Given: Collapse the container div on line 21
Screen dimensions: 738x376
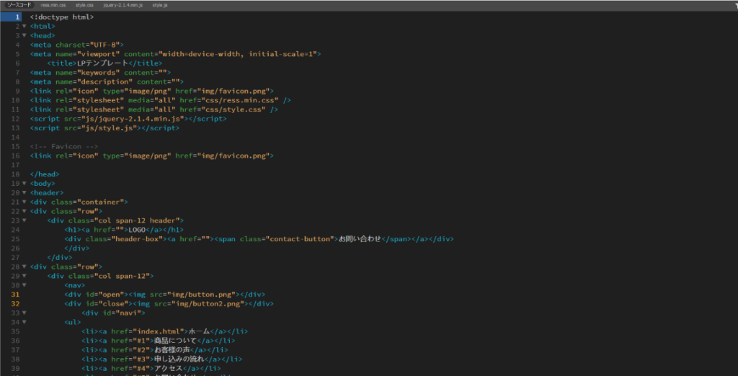Looking at the screenshot, I should click(24, 202).
